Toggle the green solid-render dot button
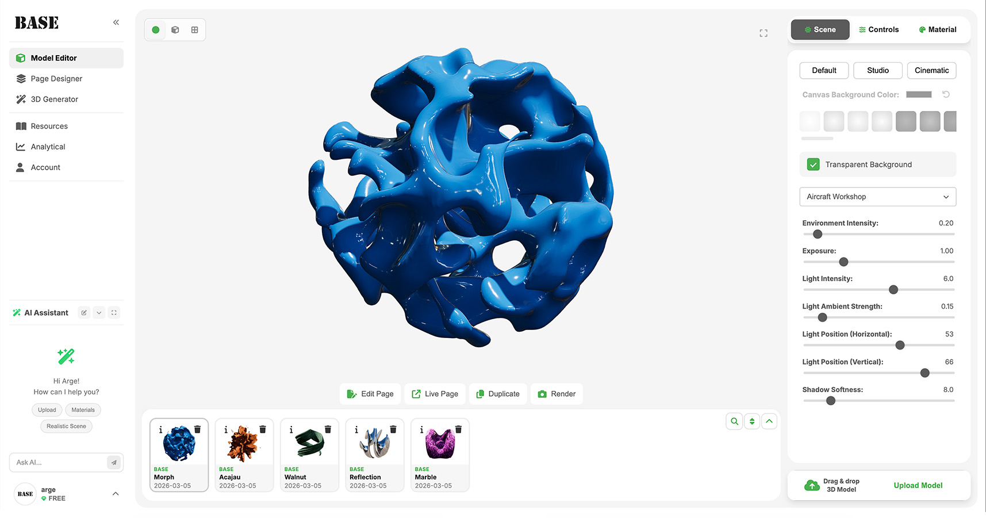The width and height of the screenshot is (986, 518). 156,30
